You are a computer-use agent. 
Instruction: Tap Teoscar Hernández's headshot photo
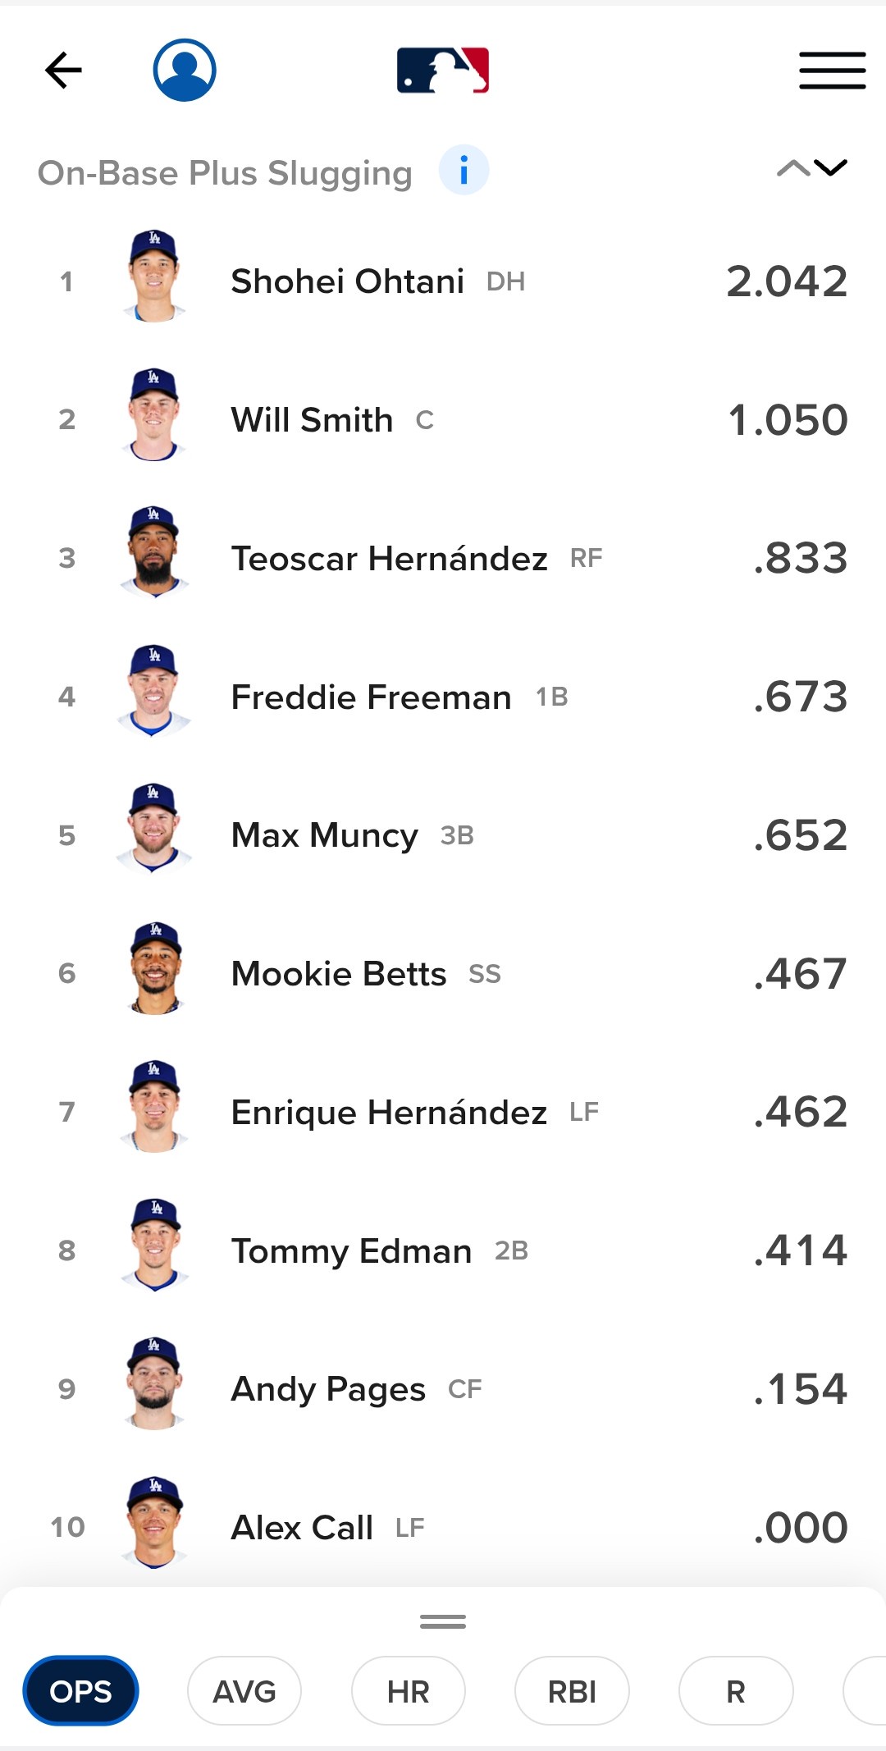tap(154, 553)
